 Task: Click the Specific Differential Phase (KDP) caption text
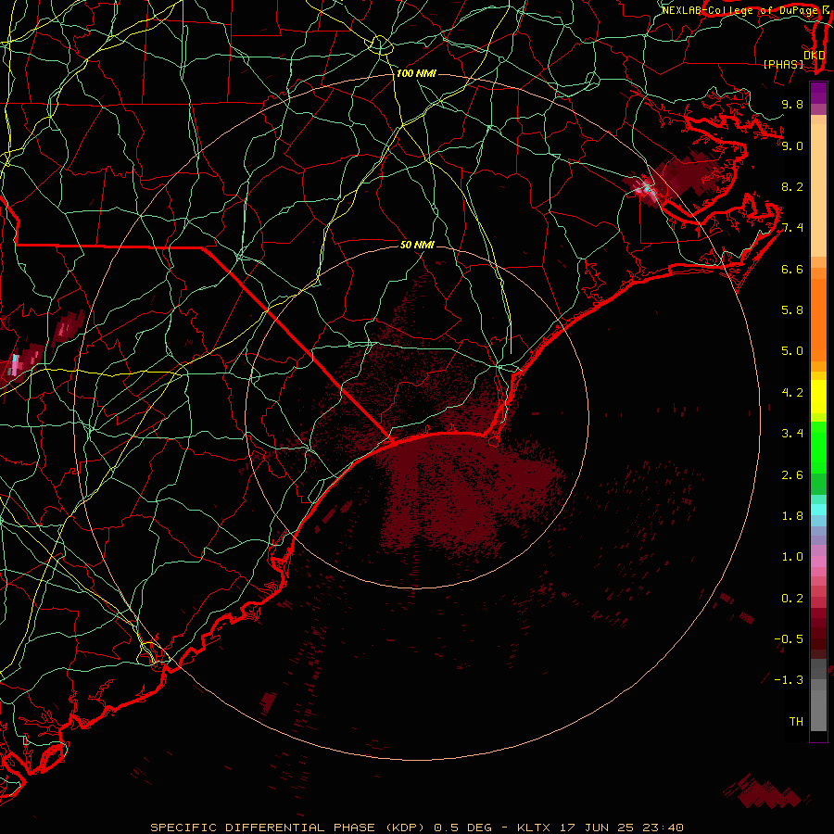click(x=287, y=828)
